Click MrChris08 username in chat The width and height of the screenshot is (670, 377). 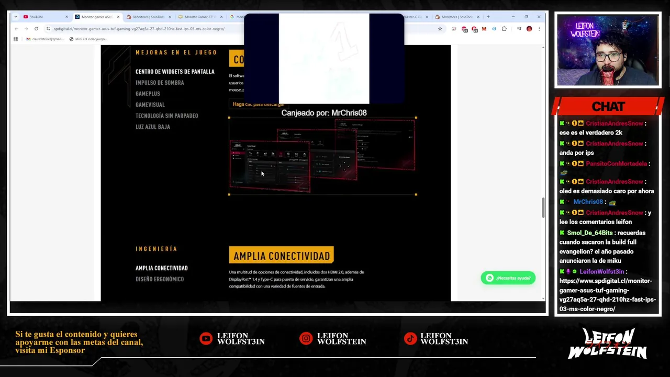tap(588, 202)
